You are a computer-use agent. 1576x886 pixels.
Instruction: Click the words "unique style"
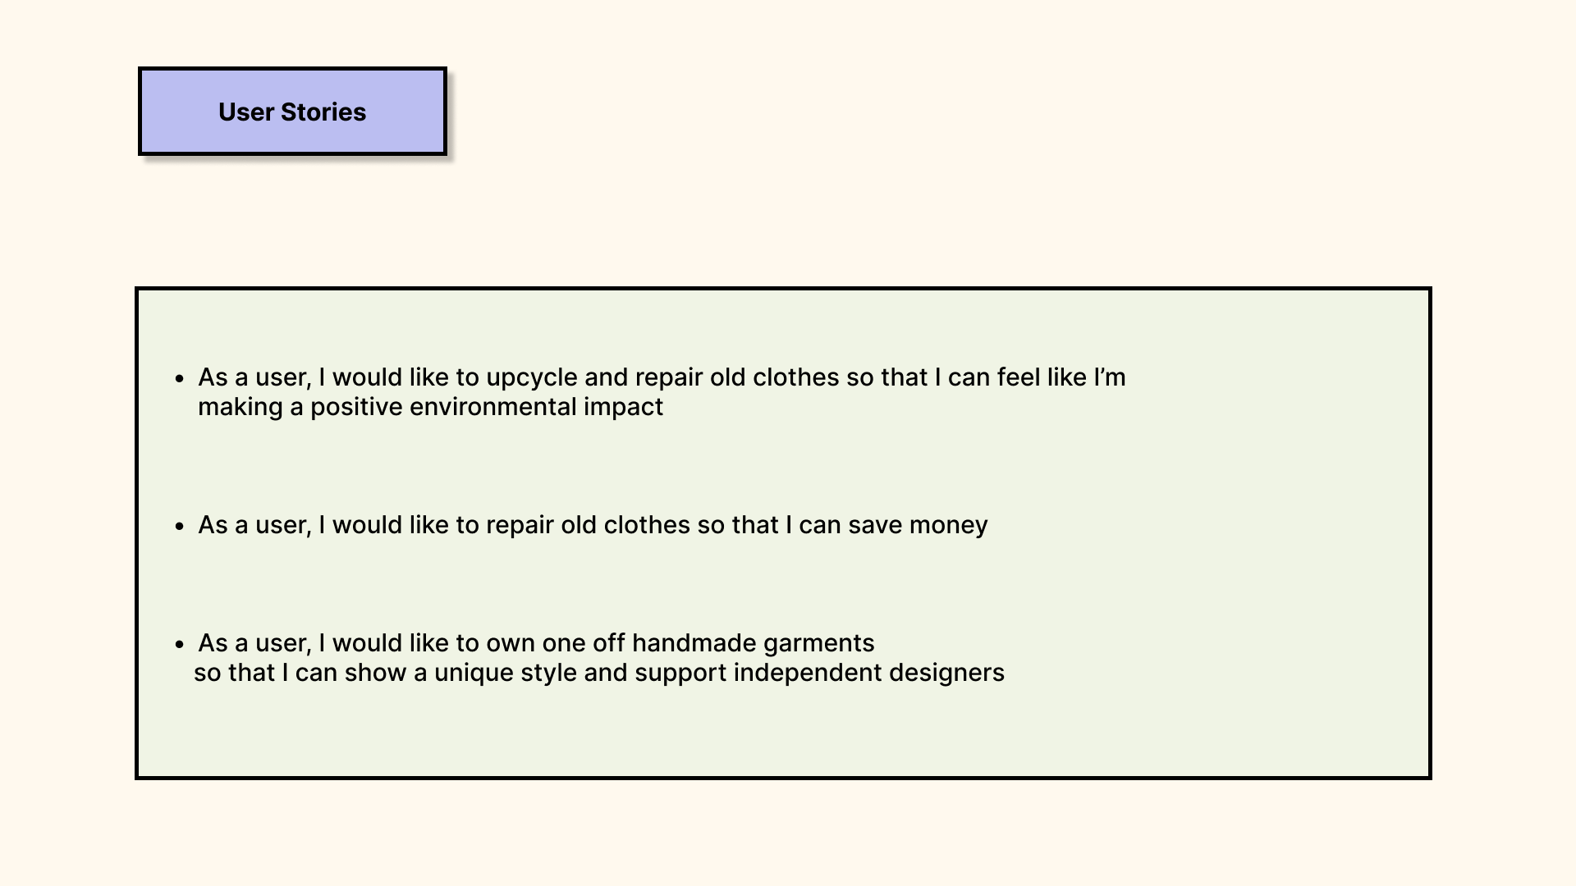[x=505, y=673]
